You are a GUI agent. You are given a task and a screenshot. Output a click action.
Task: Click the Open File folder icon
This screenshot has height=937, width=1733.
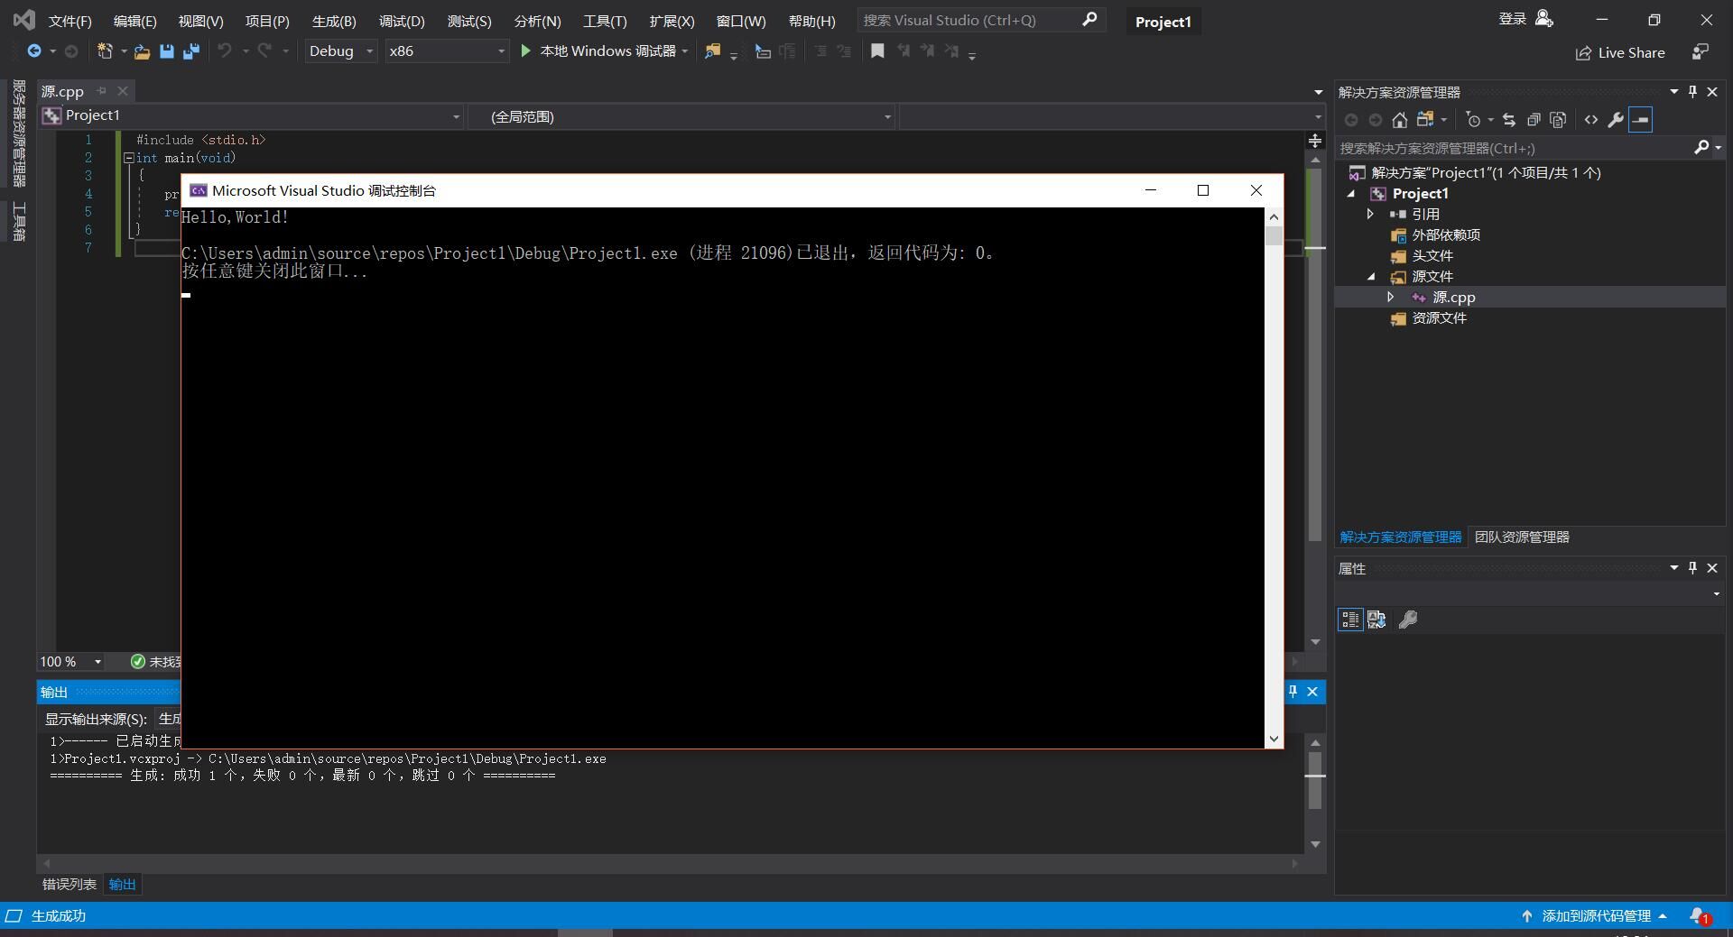(142, 51)
